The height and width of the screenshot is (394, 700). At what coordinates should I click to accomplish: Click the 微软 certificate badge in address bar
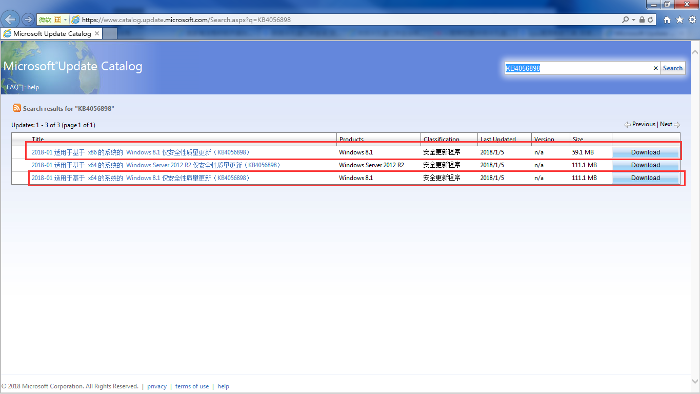(x=50, y=19)
